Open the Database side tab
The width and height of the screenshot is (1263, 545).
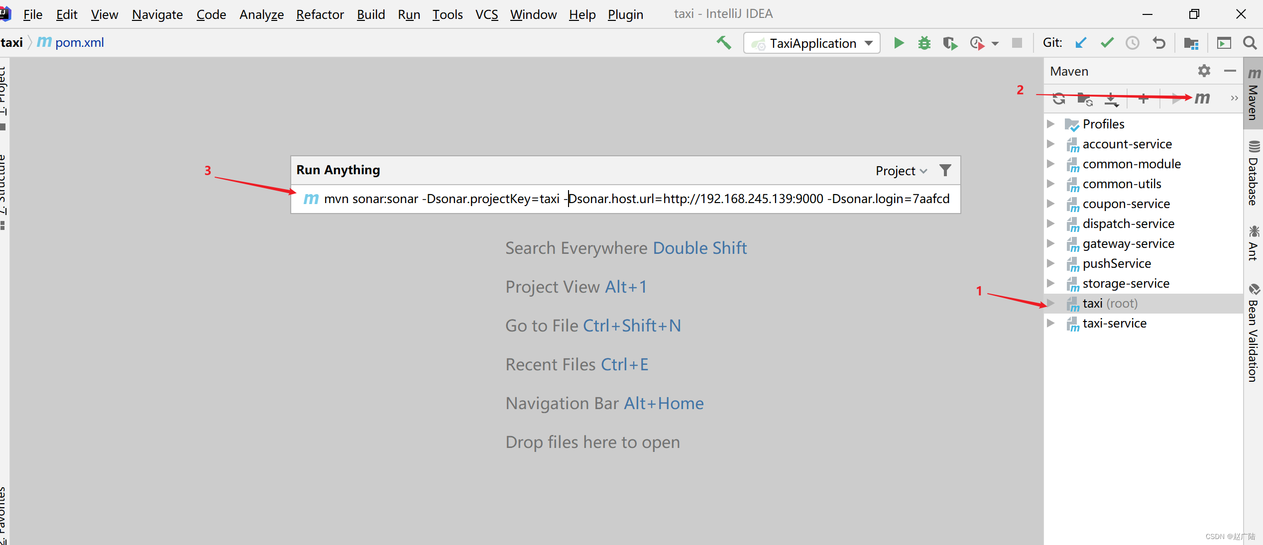(x=1253, y=174)
